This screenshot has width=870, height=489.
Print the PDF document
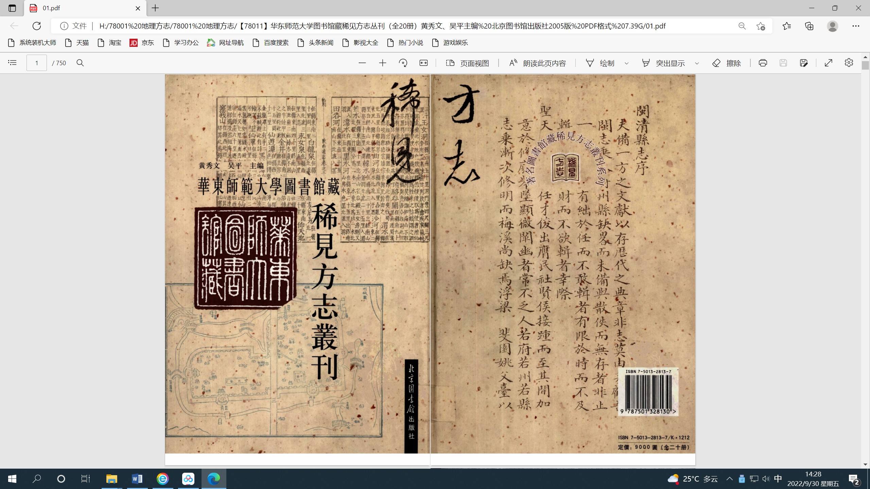[763, 63]
